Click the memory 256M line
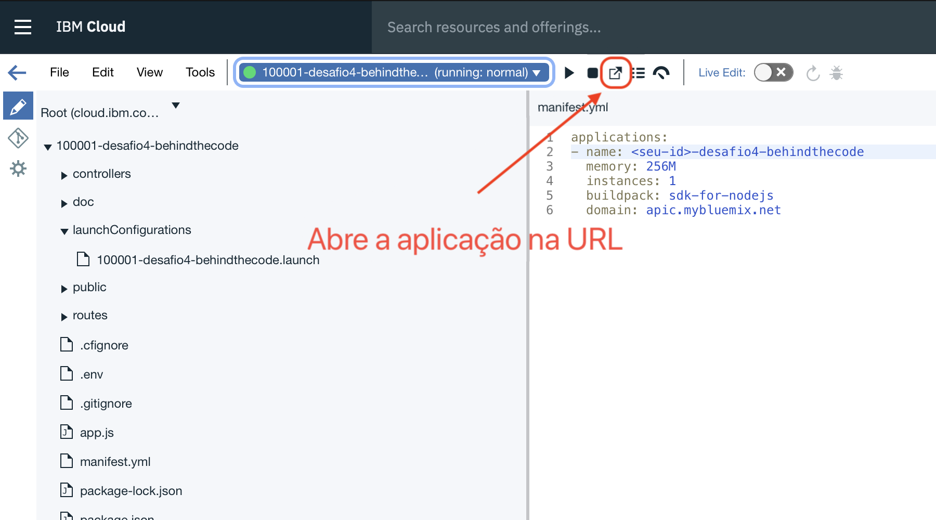This screenshot has width=936, height=520. (x=631, y=166)
